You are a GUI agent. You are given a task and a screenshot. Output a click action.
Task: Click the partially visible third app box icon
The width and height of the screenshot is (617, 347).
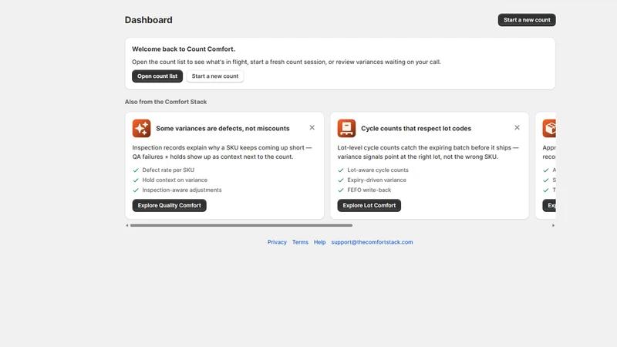pyautogui.click(x=549, y=128)
